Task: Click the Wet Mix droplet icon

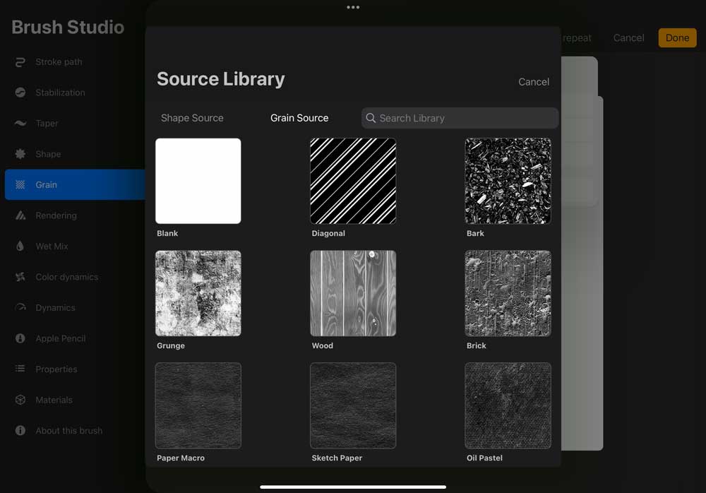Action: (x=20, y=246)
